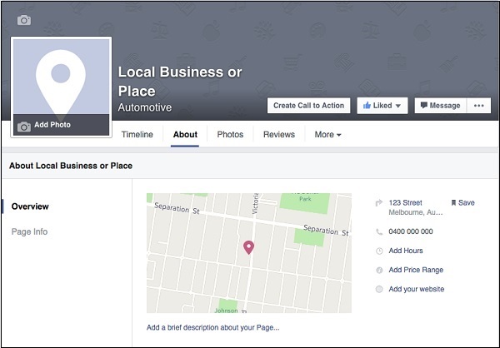Click the clock icon beside Add Hours
The width and height of the screenshot is (500, 348).
tap(379, 251)
